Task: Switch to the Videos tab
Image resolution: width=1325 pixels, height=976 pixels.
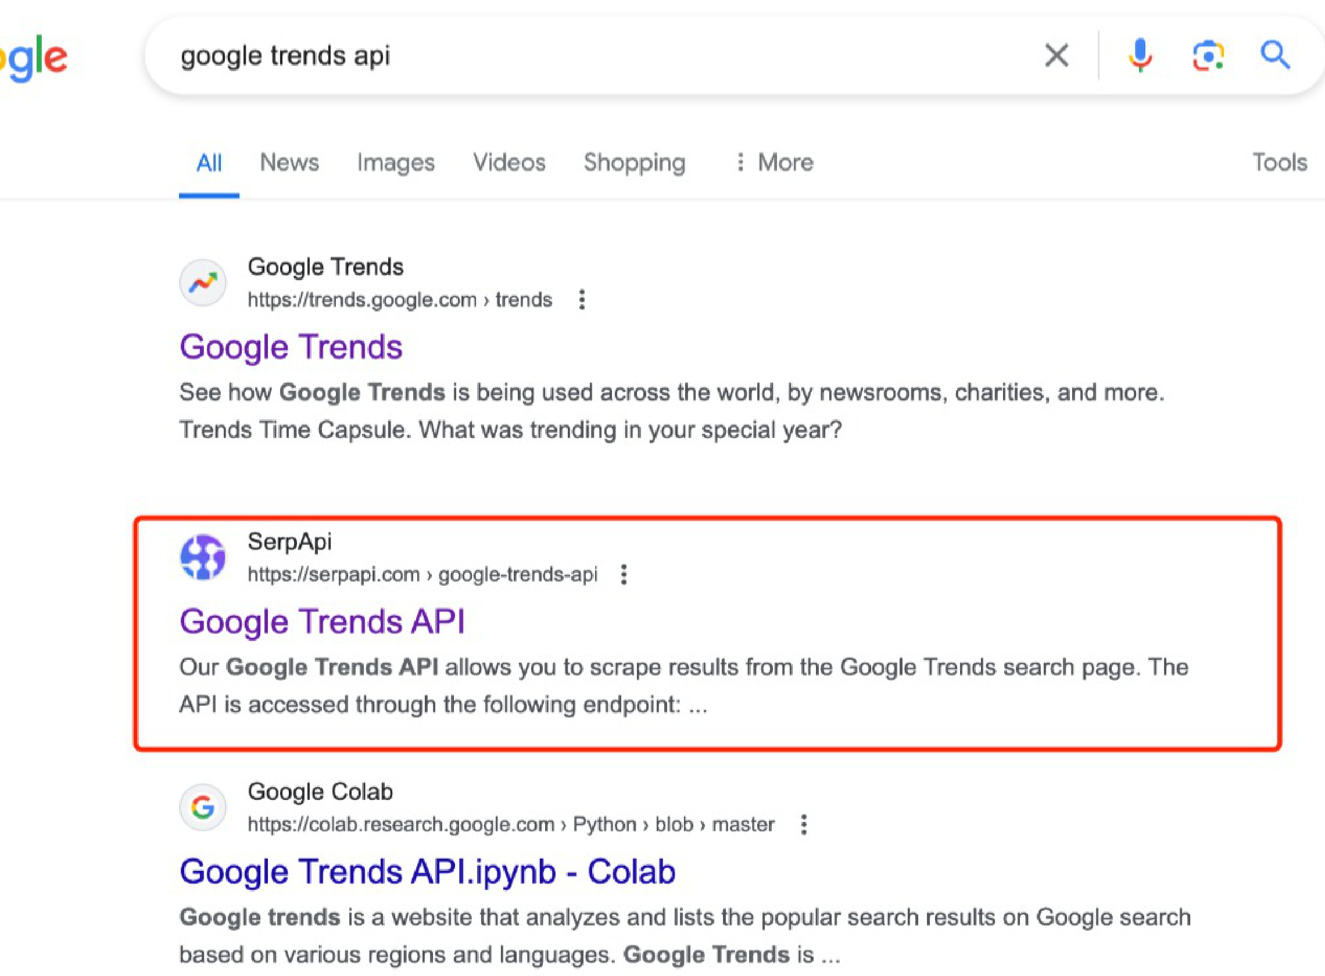Action: [509, 163]
